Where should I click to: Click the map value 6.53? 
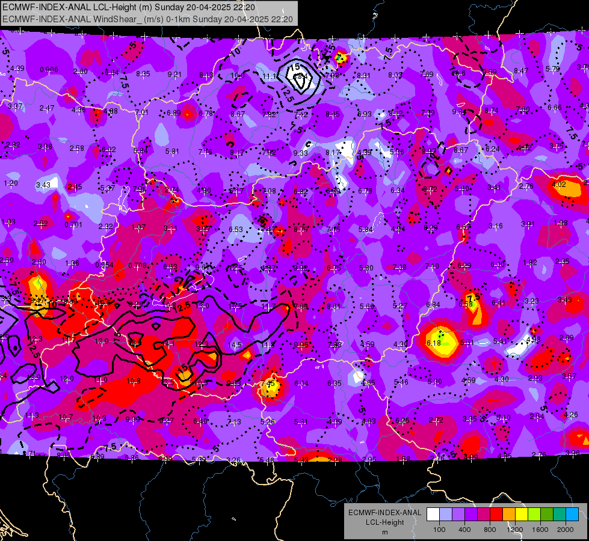point(236,229)
